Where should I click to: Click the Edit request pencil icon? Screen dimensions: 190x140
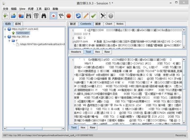point(86,16)
